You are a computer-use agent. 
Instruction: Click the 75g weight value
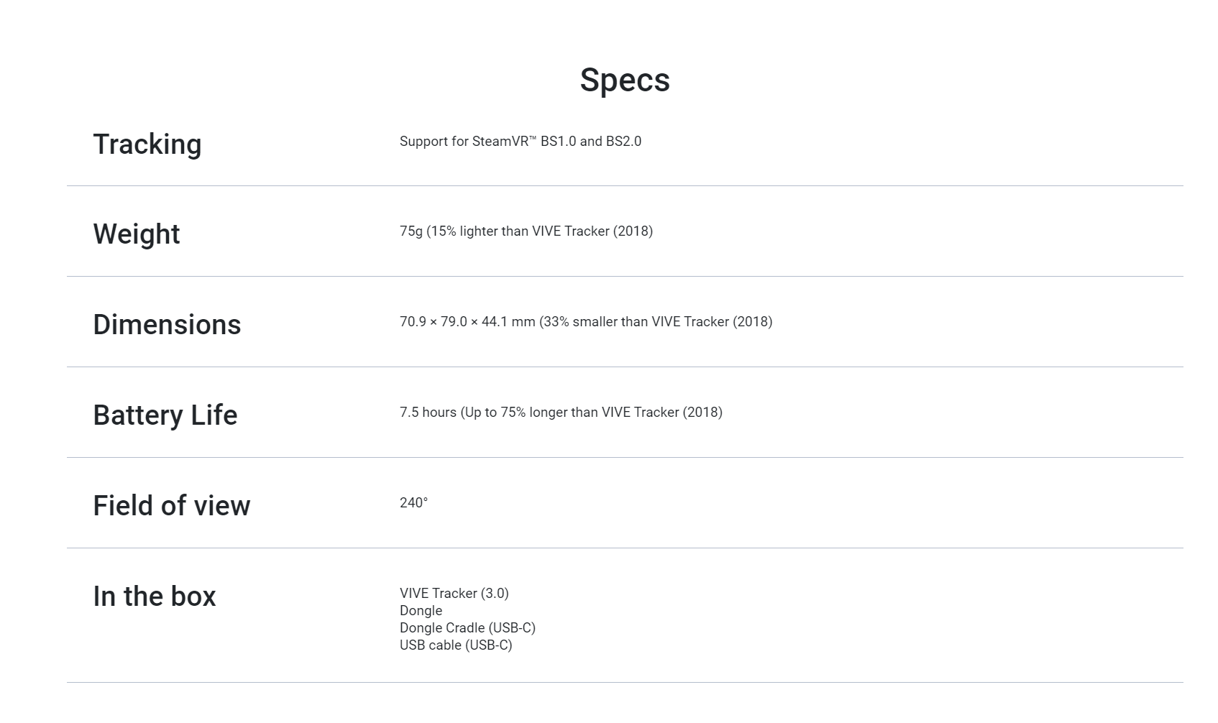point(411,231)
